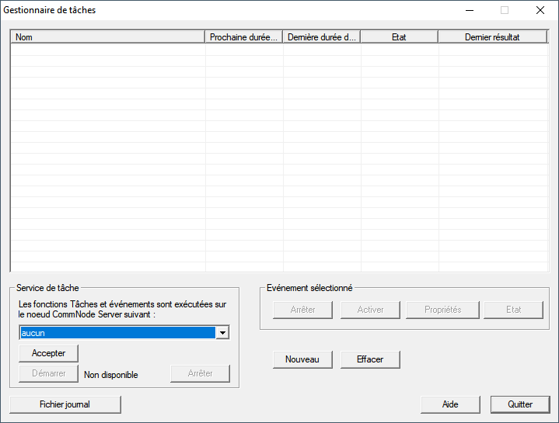The image size is (559, 423).
Task: Click the Etat button in event group
Action: (513, 310)
